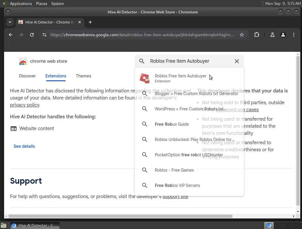
Task: Click the scroll down arrow
Action: click(x=298, y=212)
